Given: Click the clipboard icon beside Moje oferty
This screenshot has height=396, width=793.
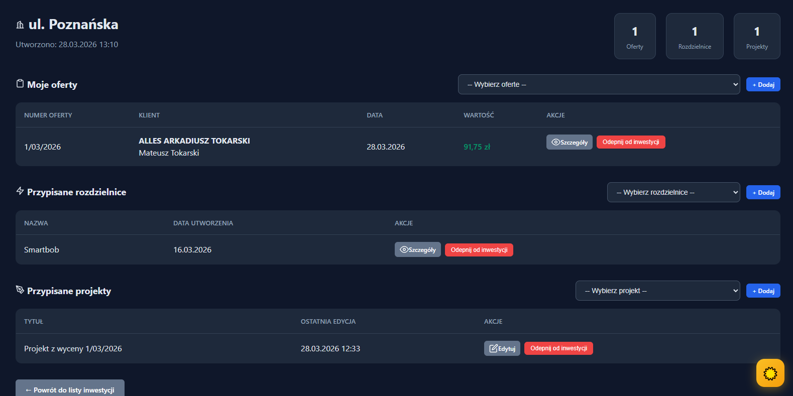Looking at the screenshot, I should click(x=20, y=84).
